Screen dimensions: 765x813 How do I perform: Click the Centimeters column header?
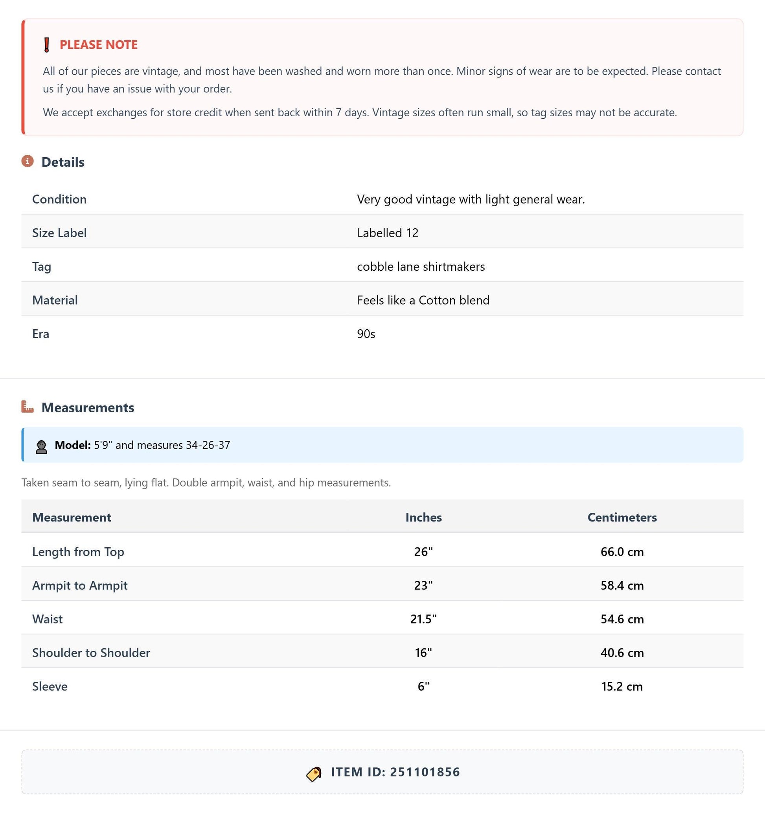pos(622,518)
